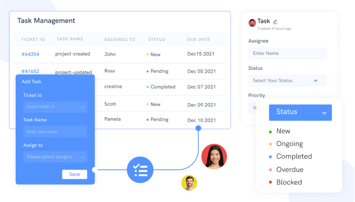Choose Ongoing from the Status list
The height and width of the screenshot is (202, 355).
pyautogui.click(x=289, y=144)
